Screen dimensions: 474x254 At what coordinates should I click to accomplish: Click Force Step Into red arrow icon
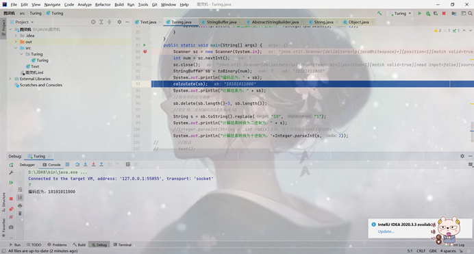point(93,164)
